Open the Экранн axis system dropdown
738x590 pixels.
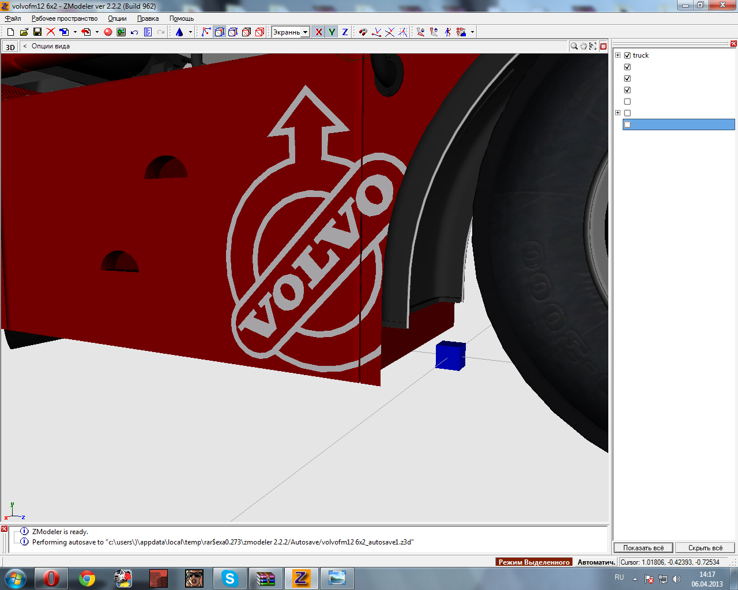click(305, 32)
